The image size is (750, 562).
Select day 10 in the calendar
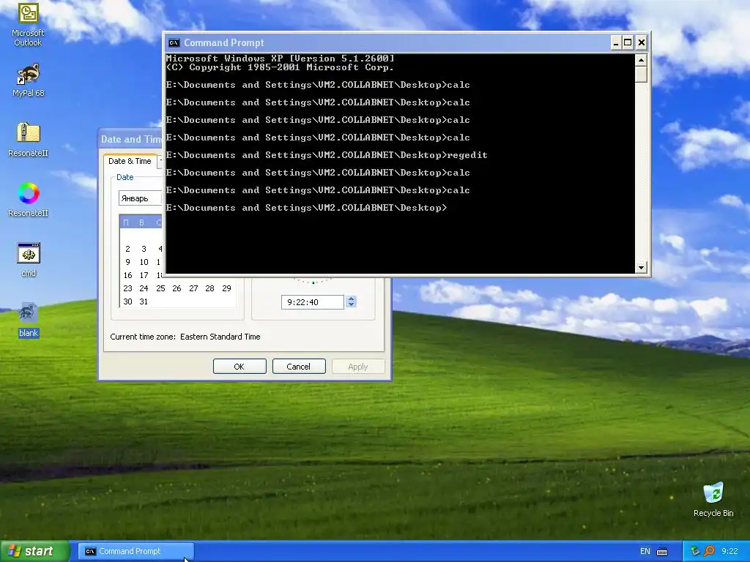tap(144, 262)
